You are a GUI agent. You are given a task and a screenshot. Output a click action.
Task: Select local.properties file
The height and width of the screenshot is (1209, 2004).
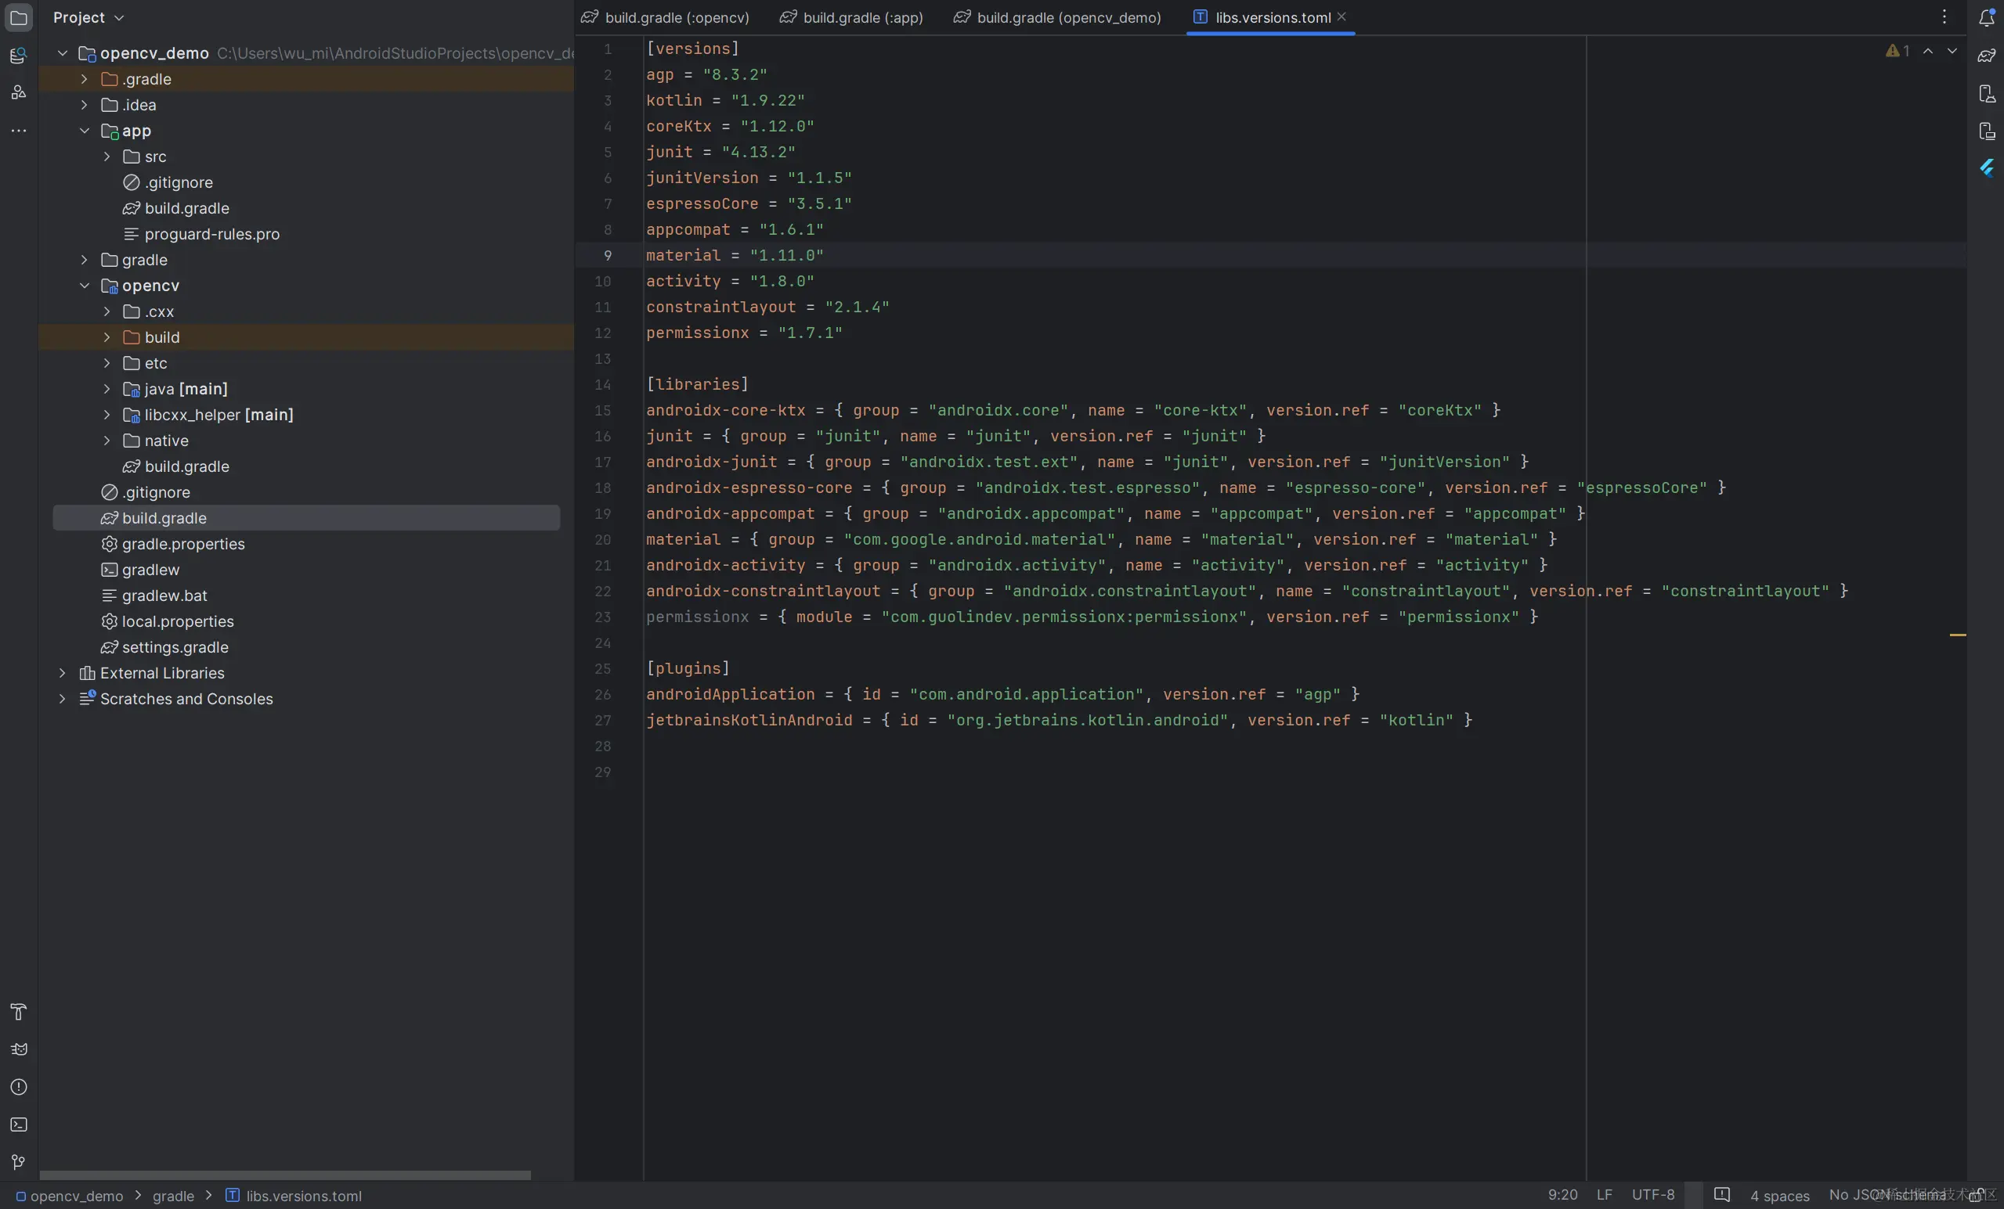tap(167, 621)
